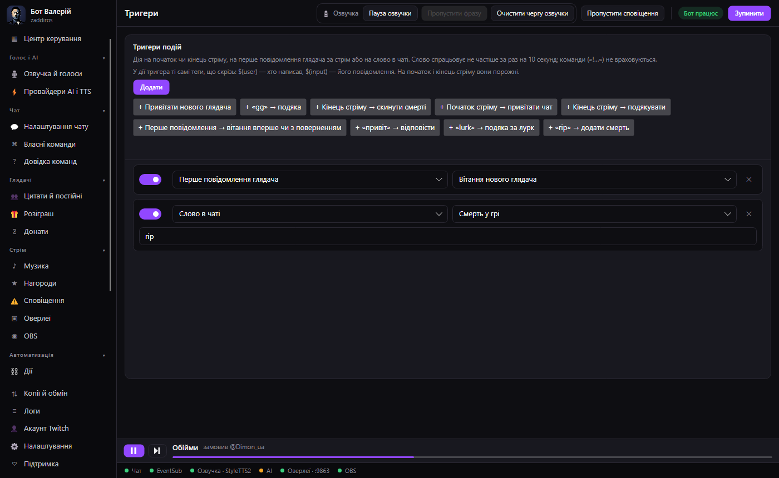Click the command icon beside Власні команди
The image size is (779, 478).
coord(14,145)
